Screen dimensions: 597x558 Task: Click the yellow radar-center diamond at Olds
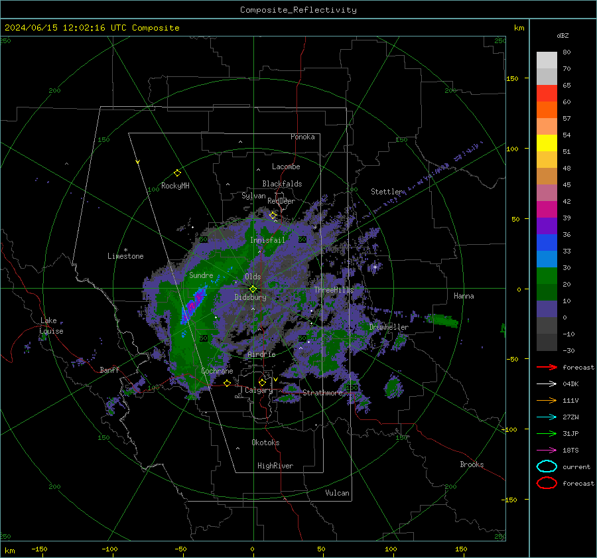(253, 289)
